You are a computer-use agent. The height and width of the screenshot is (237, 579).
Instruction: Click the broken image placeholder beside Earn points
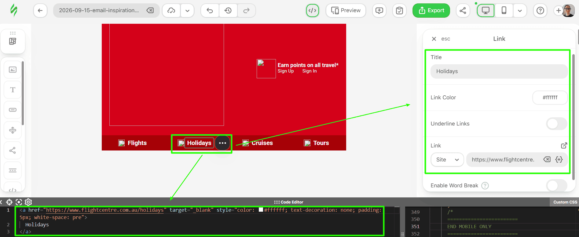pos(266,69)
